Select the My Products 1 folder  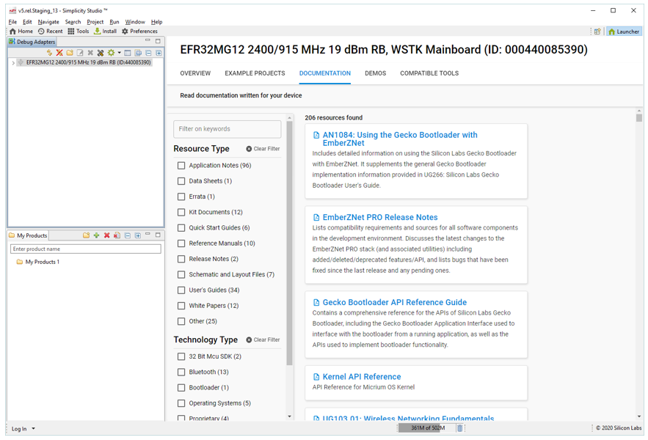38,262
